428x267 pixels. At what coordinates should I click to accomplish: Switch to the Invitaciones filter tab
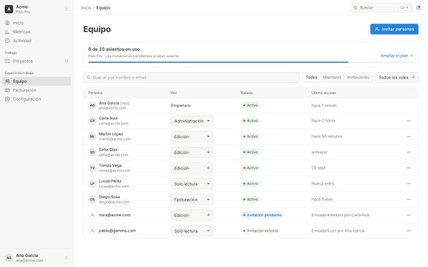pos(358,77)
